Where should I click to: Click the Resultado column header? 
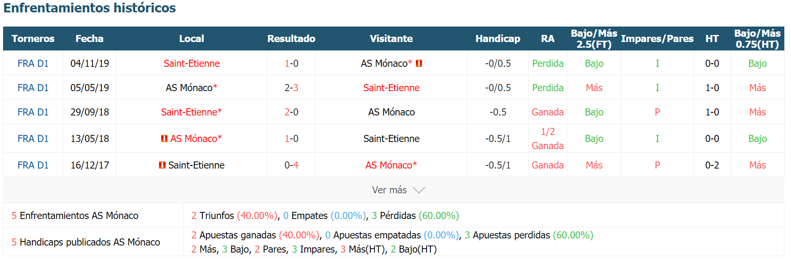pos(291,38)
